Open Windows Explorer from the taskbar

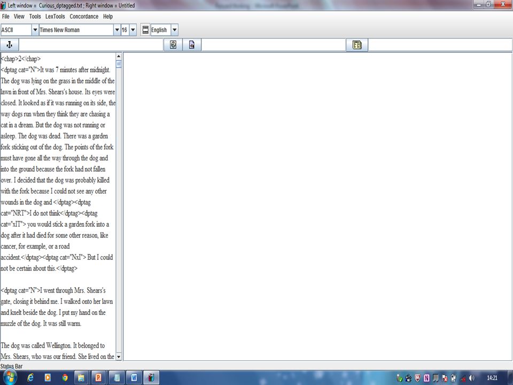[x=81, y=378]
